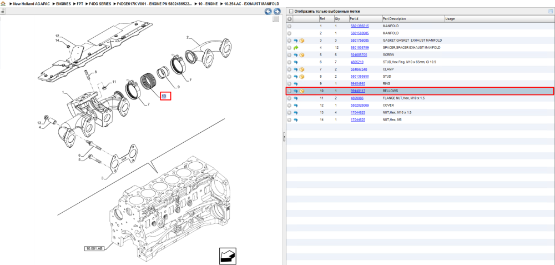The width and height of the screenshot is (555, 265).
Task: Click the blue arrow icon in BELLOWS row
Action: (x=296, y=91)
